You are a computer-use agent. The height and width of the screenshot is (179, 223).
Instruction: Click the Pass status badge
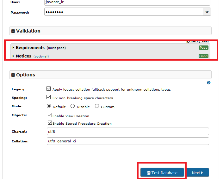(203, 48)
